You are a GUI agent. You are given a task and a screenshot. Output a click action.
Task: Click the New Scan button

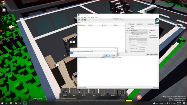[132, 24]
